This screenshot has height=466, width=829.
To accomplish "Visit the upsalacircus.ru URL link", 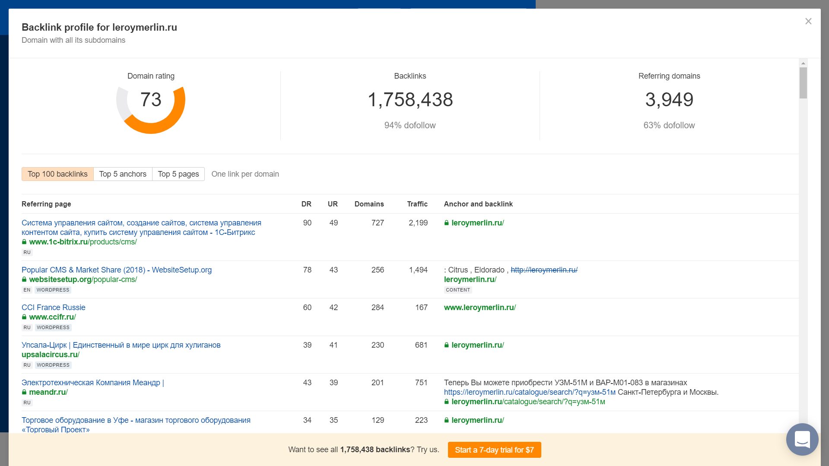I will pyautogui.click(x=51, y=355).
